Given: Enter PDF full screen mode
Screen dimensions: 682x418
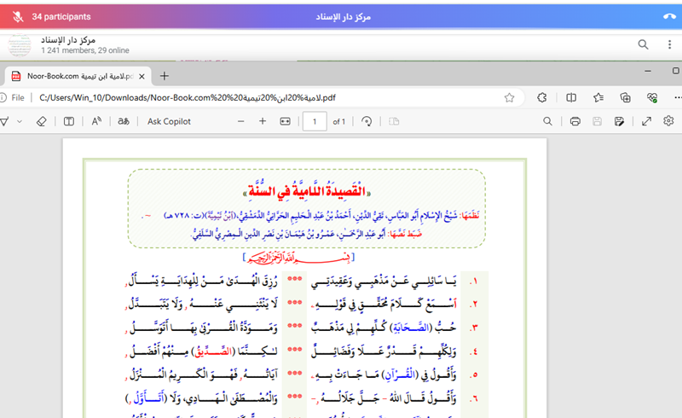Looking at the screenshot, I should (647, 121).
